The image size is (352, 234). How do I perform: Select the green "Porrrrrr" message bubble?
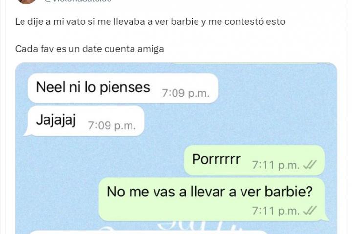pos(254,160)
